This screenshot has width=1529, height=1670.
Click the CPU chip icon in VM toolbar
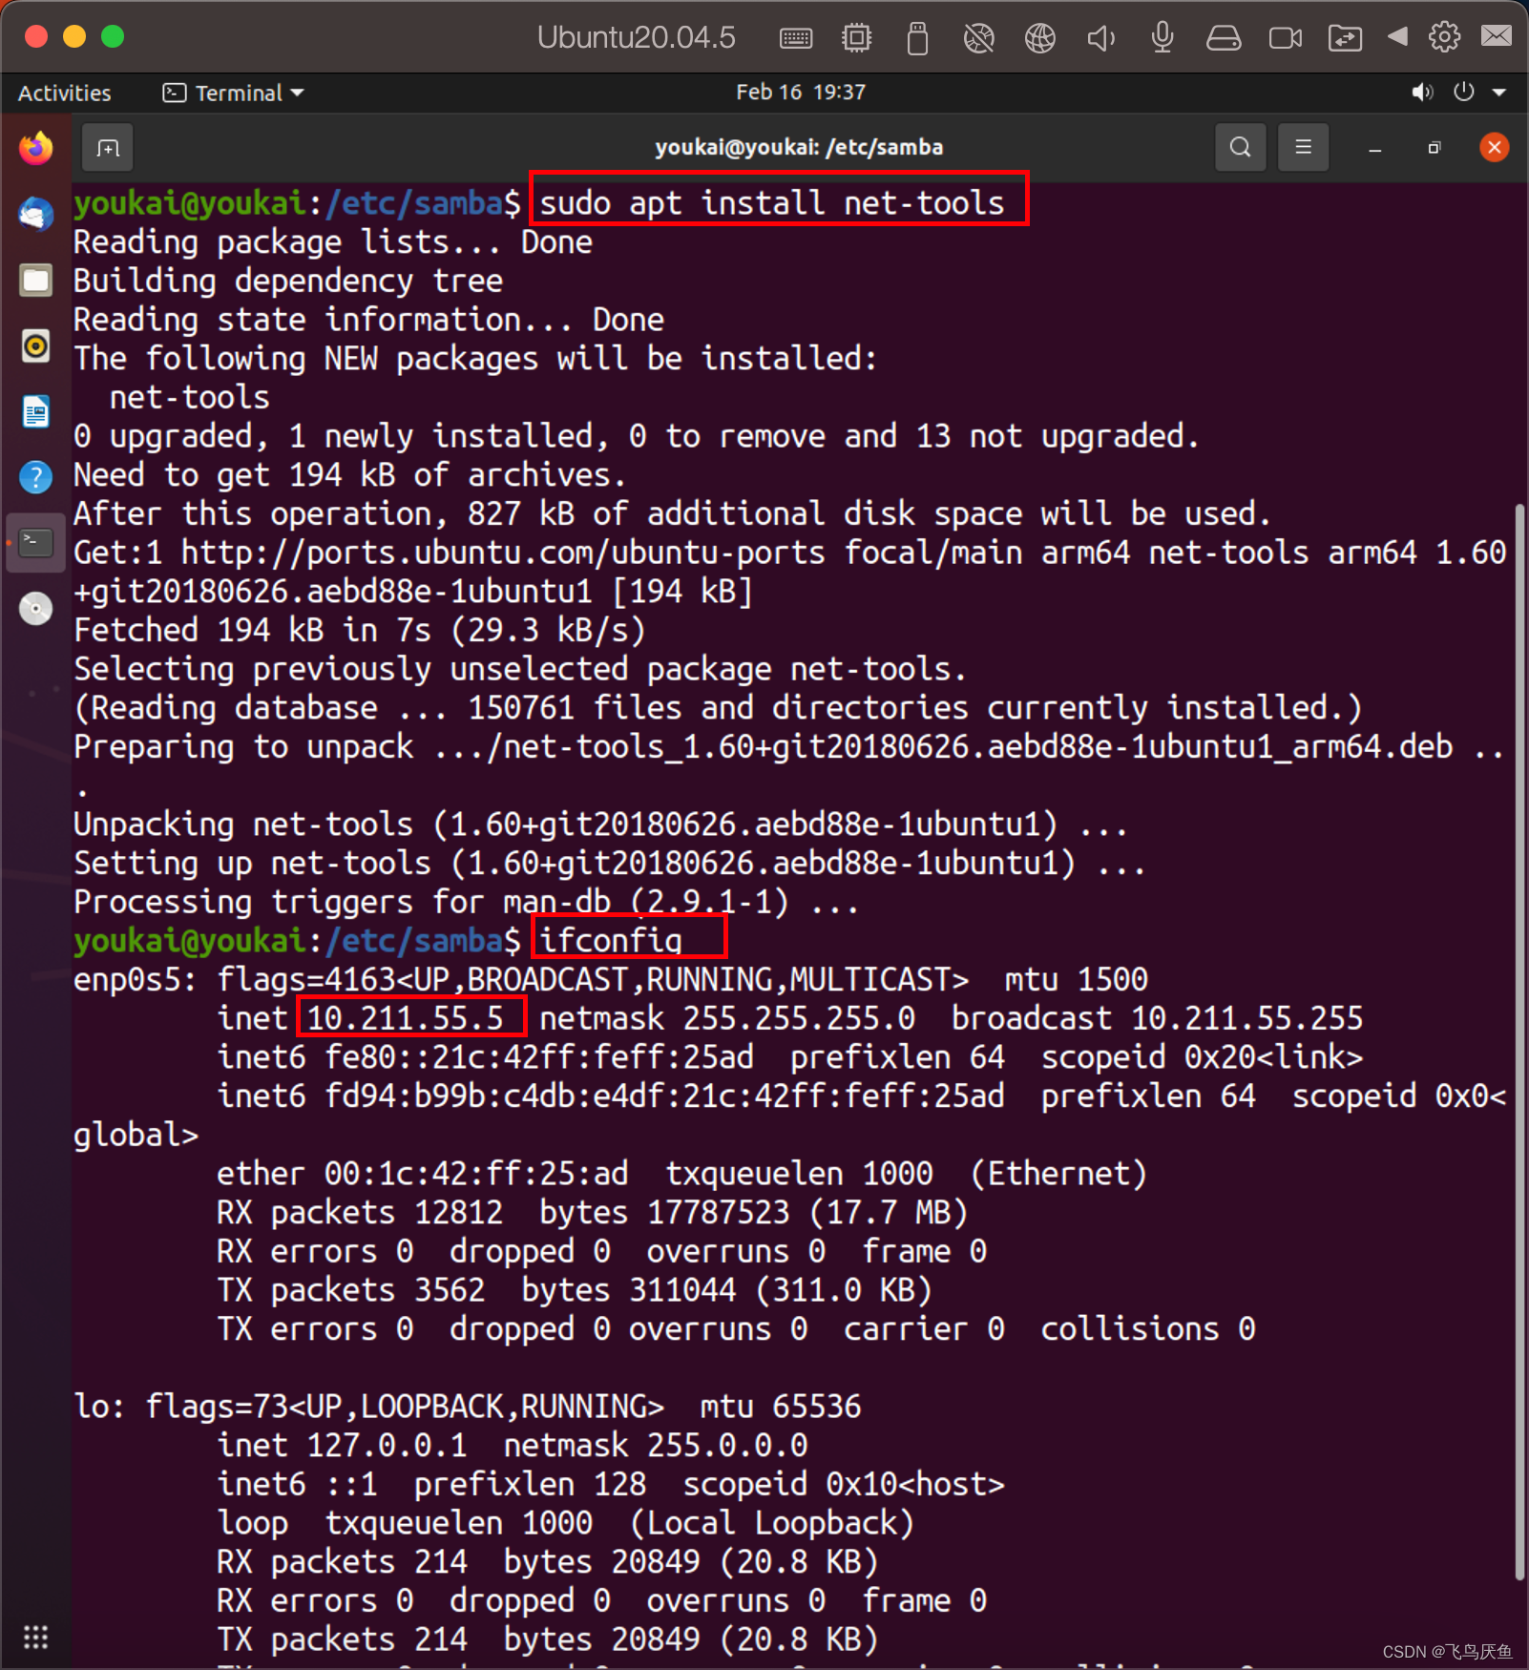click(856, 38)
